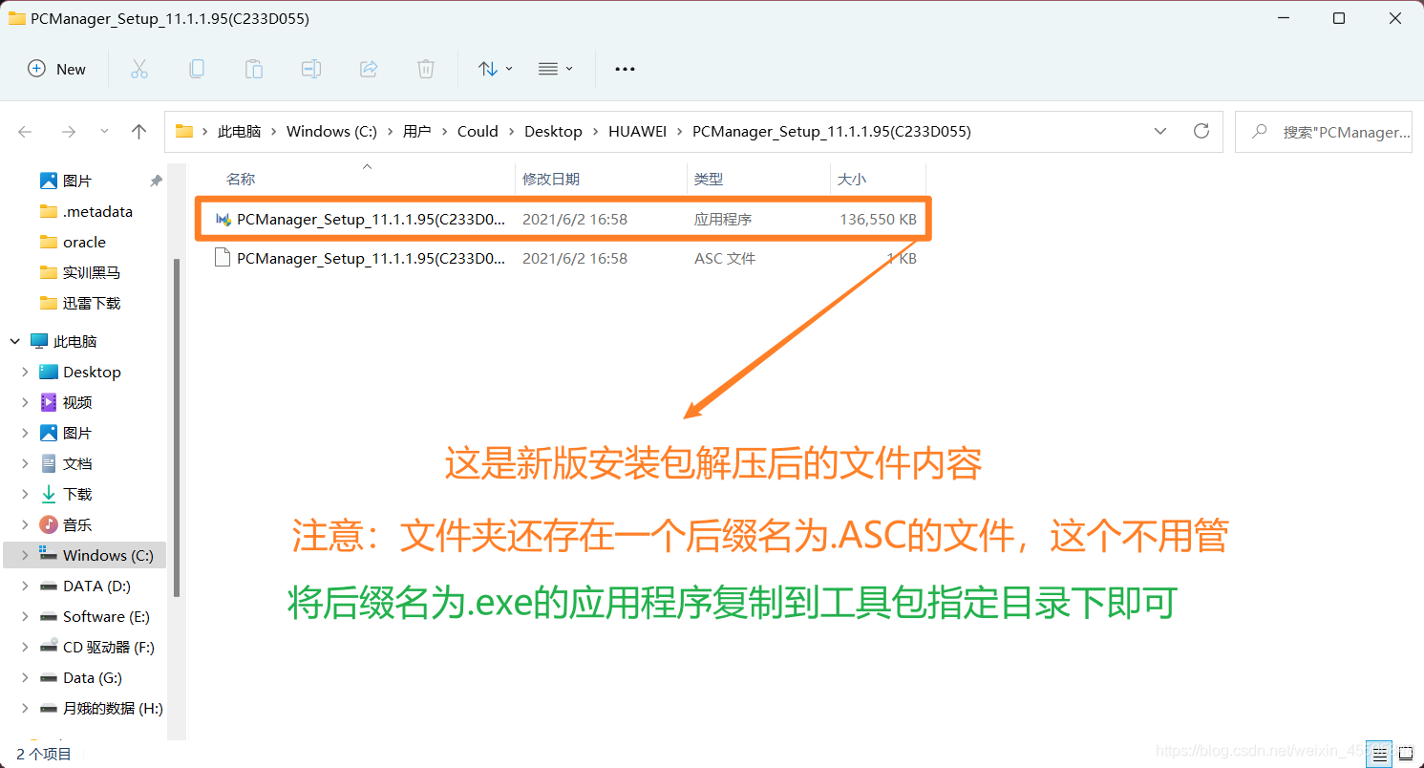Click the pin icon next to 图片
The height and width of the screenshot is (768, 1424).
[156, 181]
